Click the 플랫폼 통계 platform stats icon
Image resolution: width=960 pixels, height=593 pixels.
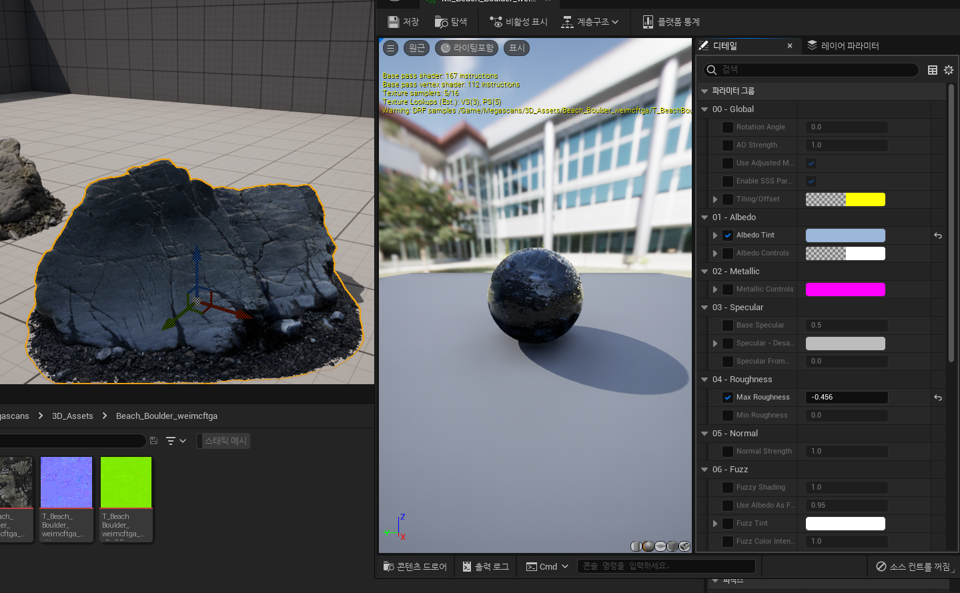point(648,22)
